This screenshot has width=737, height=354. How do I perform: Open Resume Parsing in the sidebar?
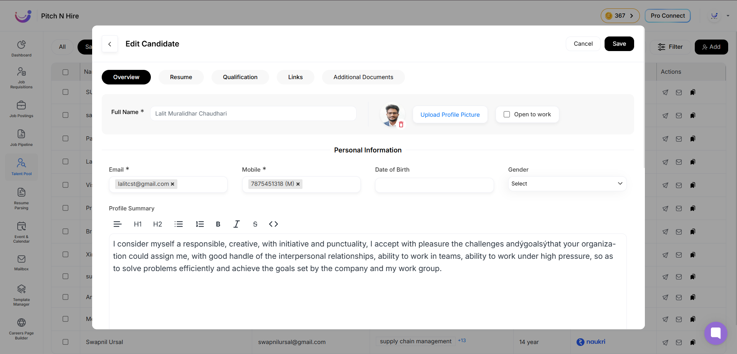click(x=21, y=199)
